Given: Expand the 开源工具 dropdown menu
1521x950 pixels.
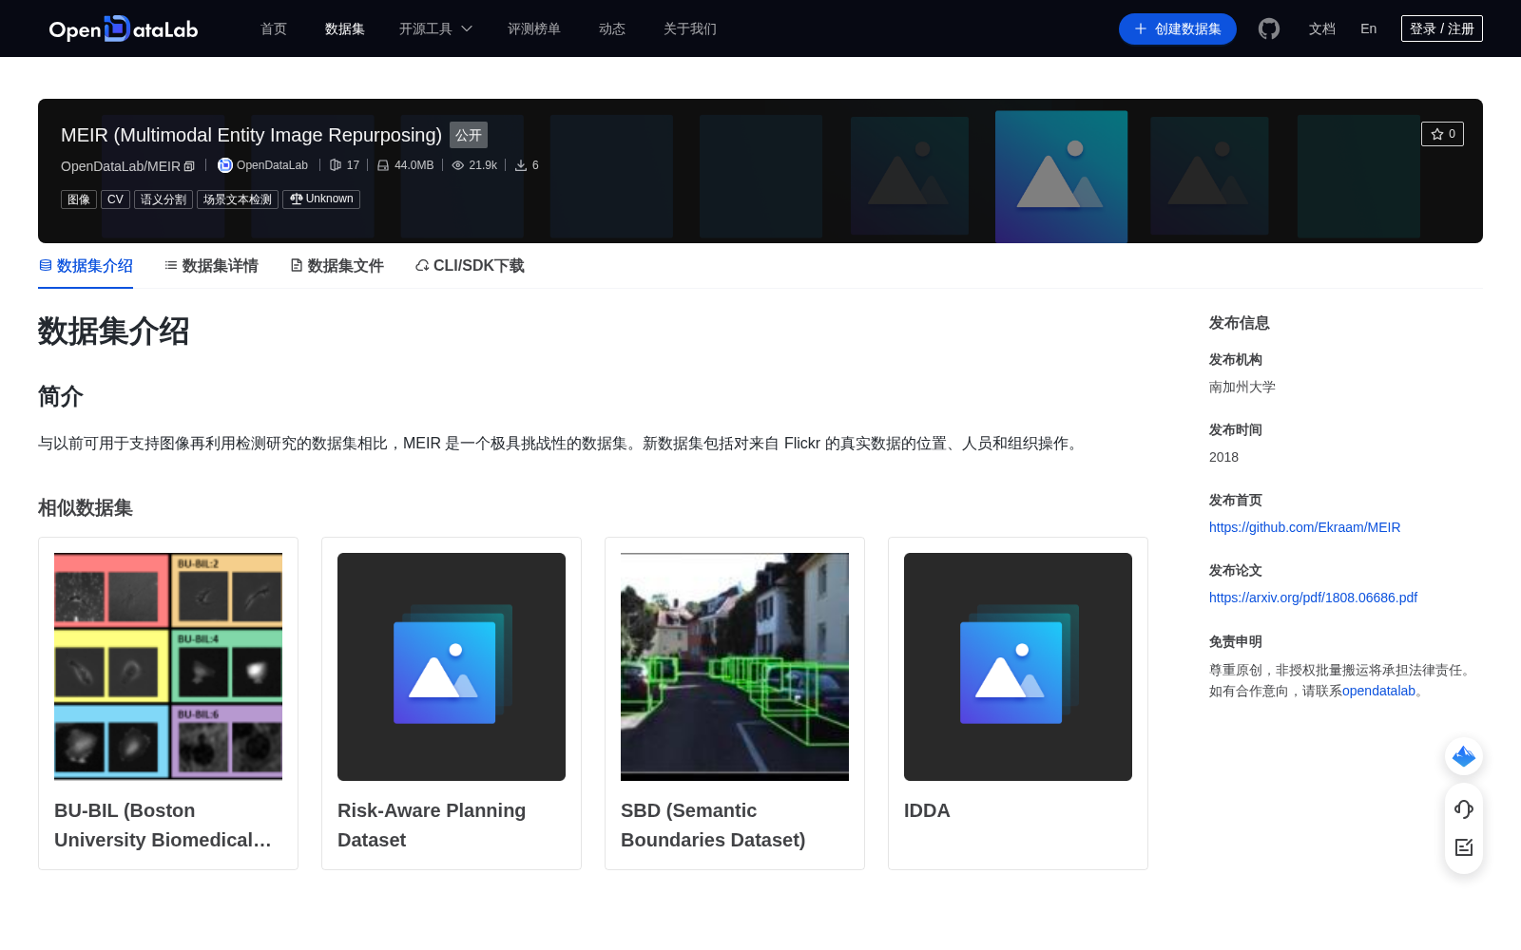Looking at the screenshot, I should (435, 28).
